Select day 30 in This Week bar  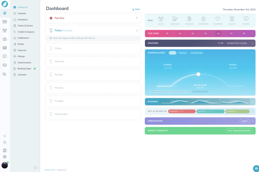click(x=167, y=33)
